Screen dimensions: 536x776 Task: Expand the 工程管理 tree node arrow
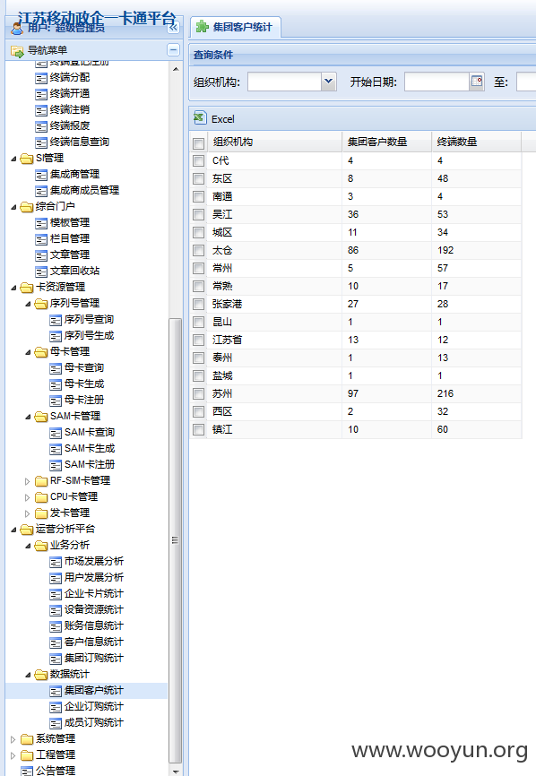click(13, 755)
